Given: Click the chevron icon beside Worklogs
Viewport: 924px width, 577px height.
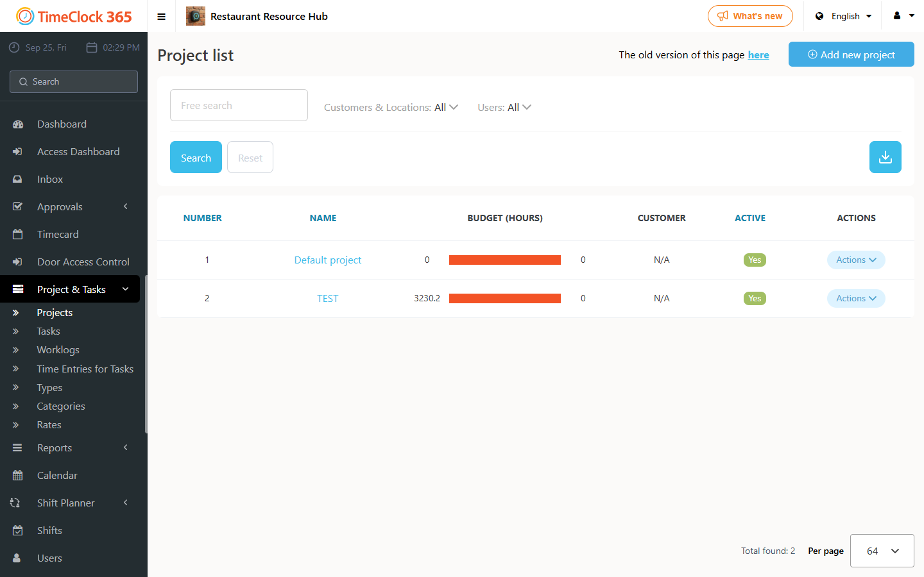Looking at the screenshot, I should click(x=16, y=350).
